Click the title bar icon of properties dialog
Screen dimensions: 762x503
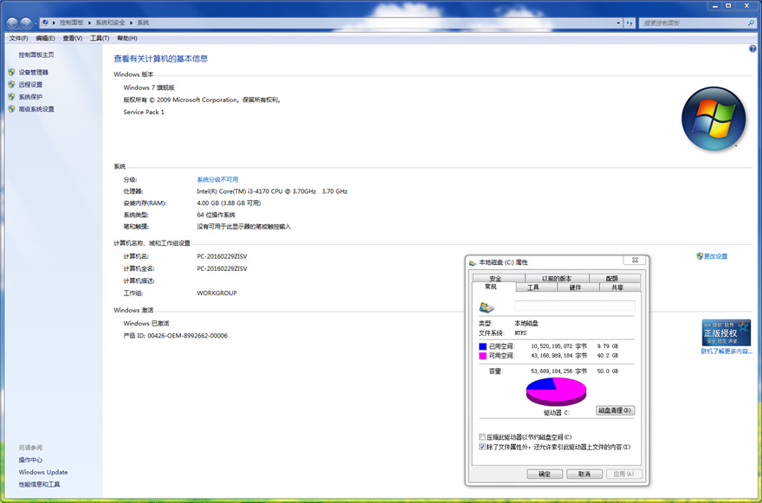point(473,262)
